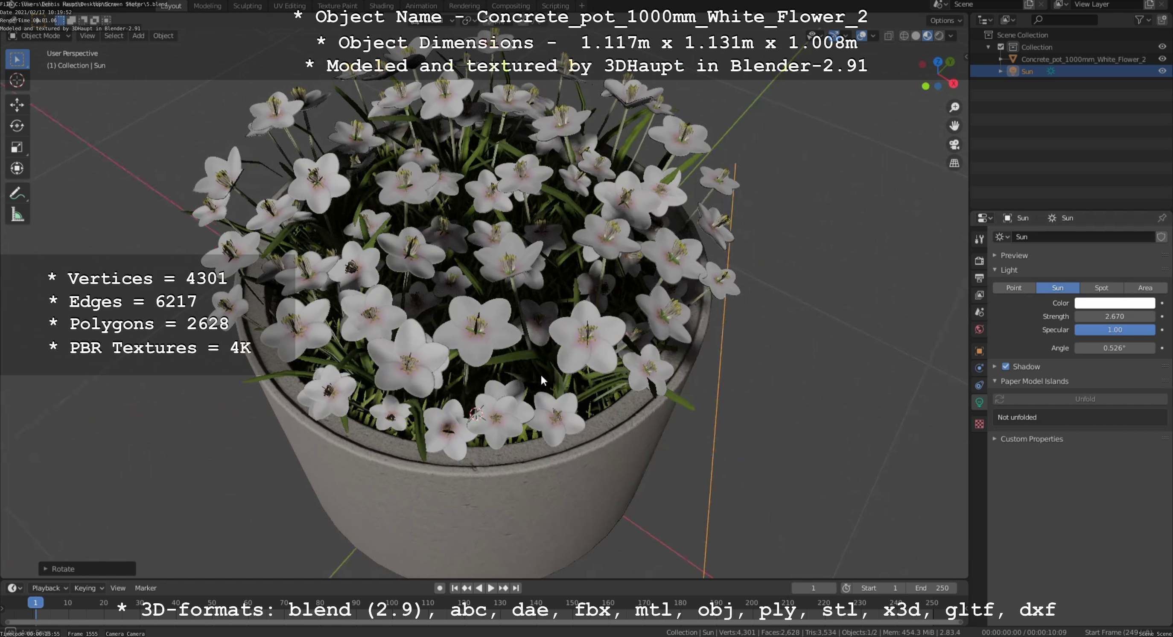
Task: Collapse Collection tree in outliner
Action: point(988,47)
